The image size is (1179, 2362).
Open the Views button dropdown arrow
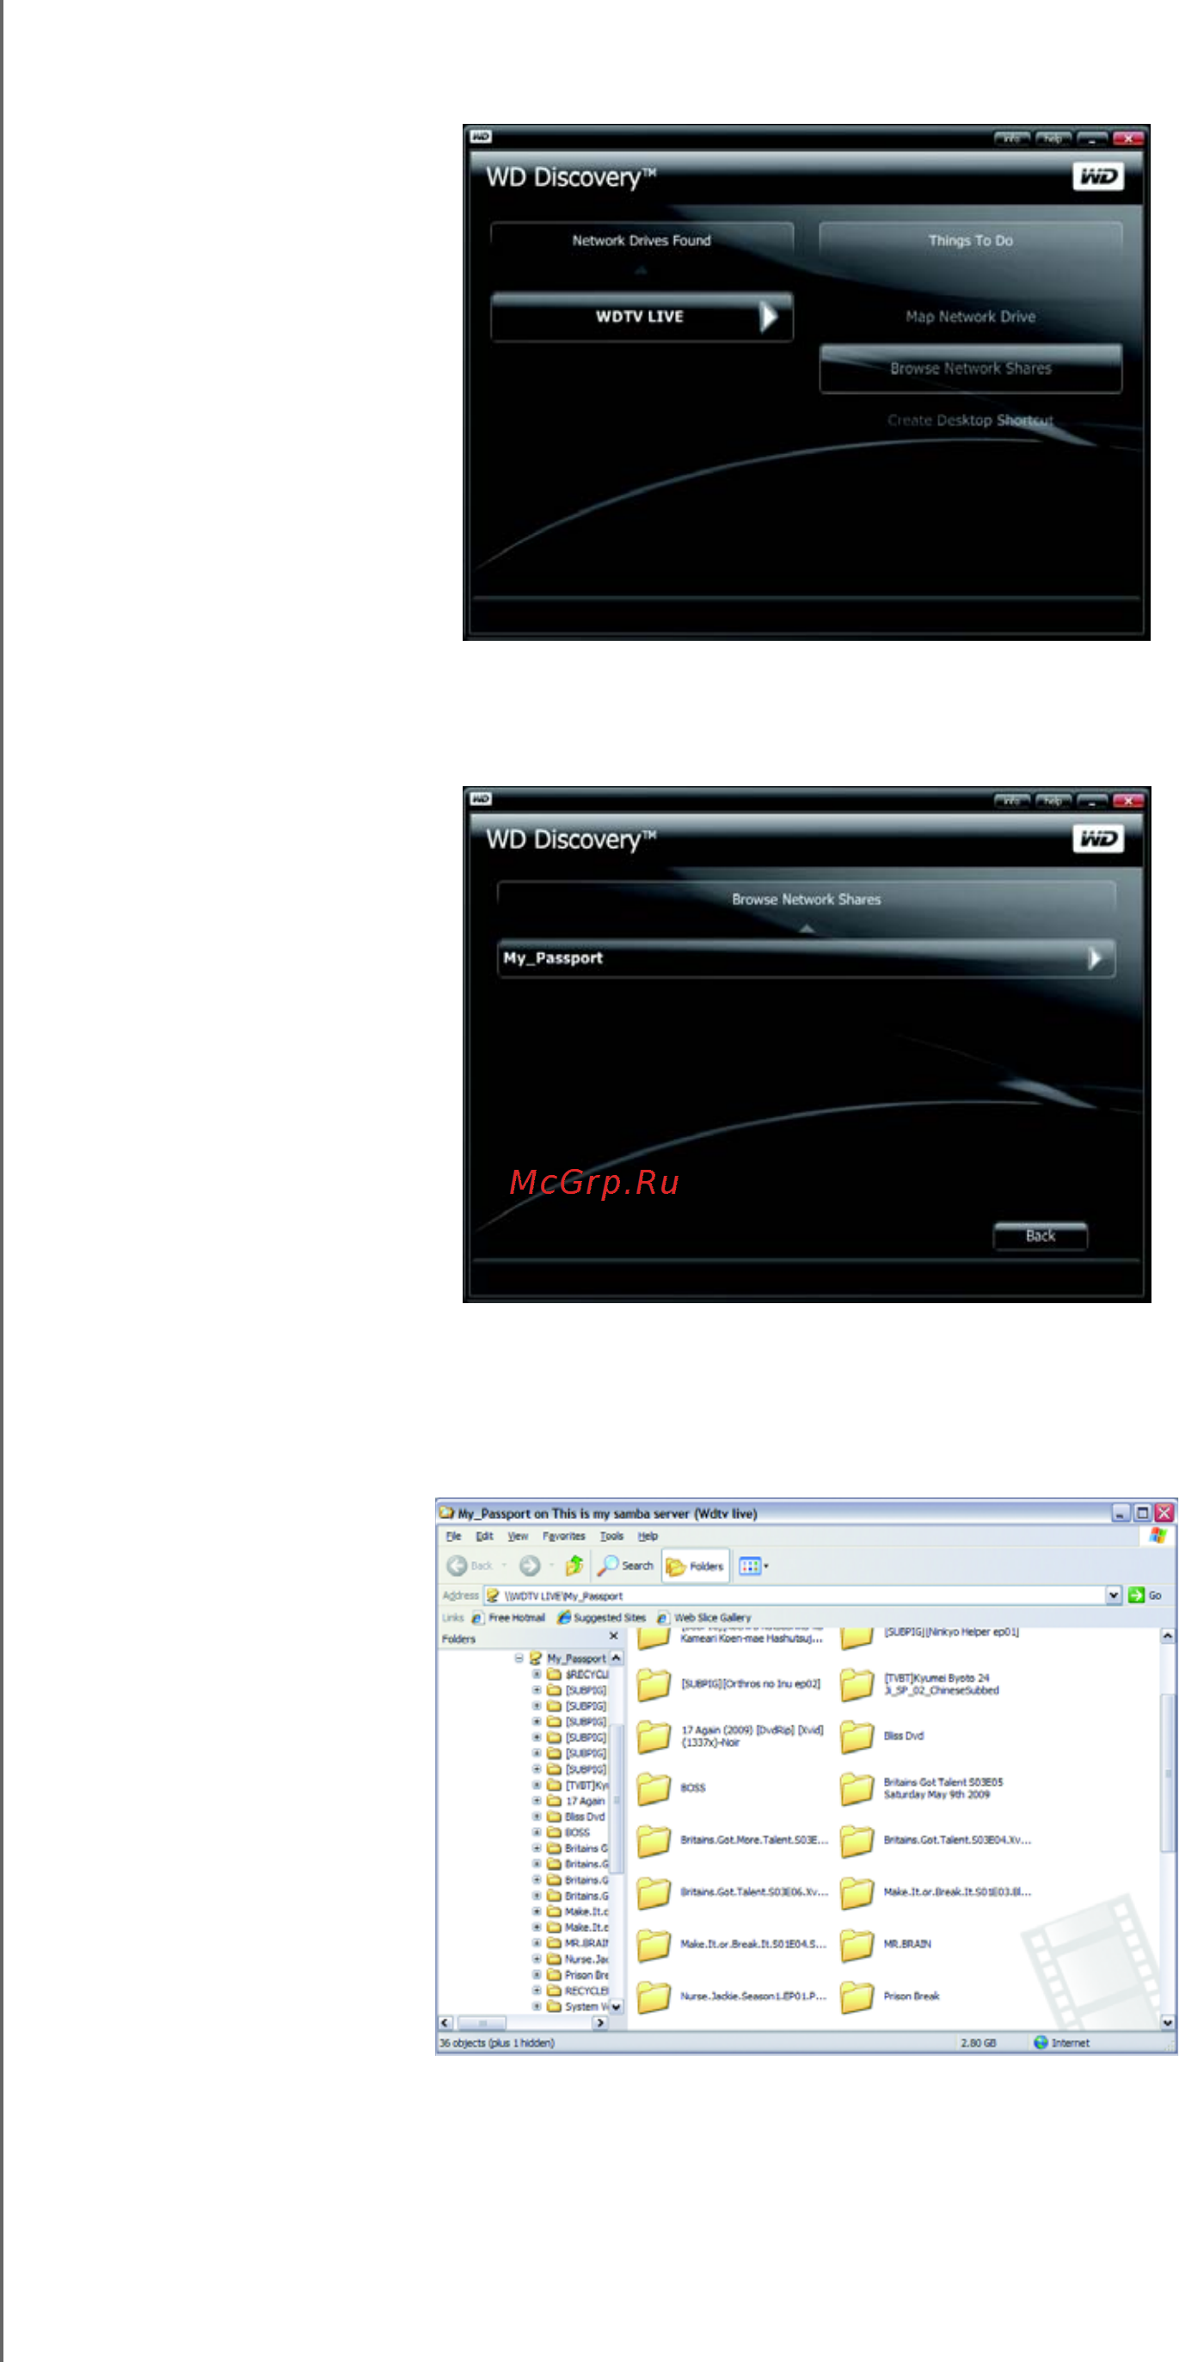click(x=766, y=1566)
